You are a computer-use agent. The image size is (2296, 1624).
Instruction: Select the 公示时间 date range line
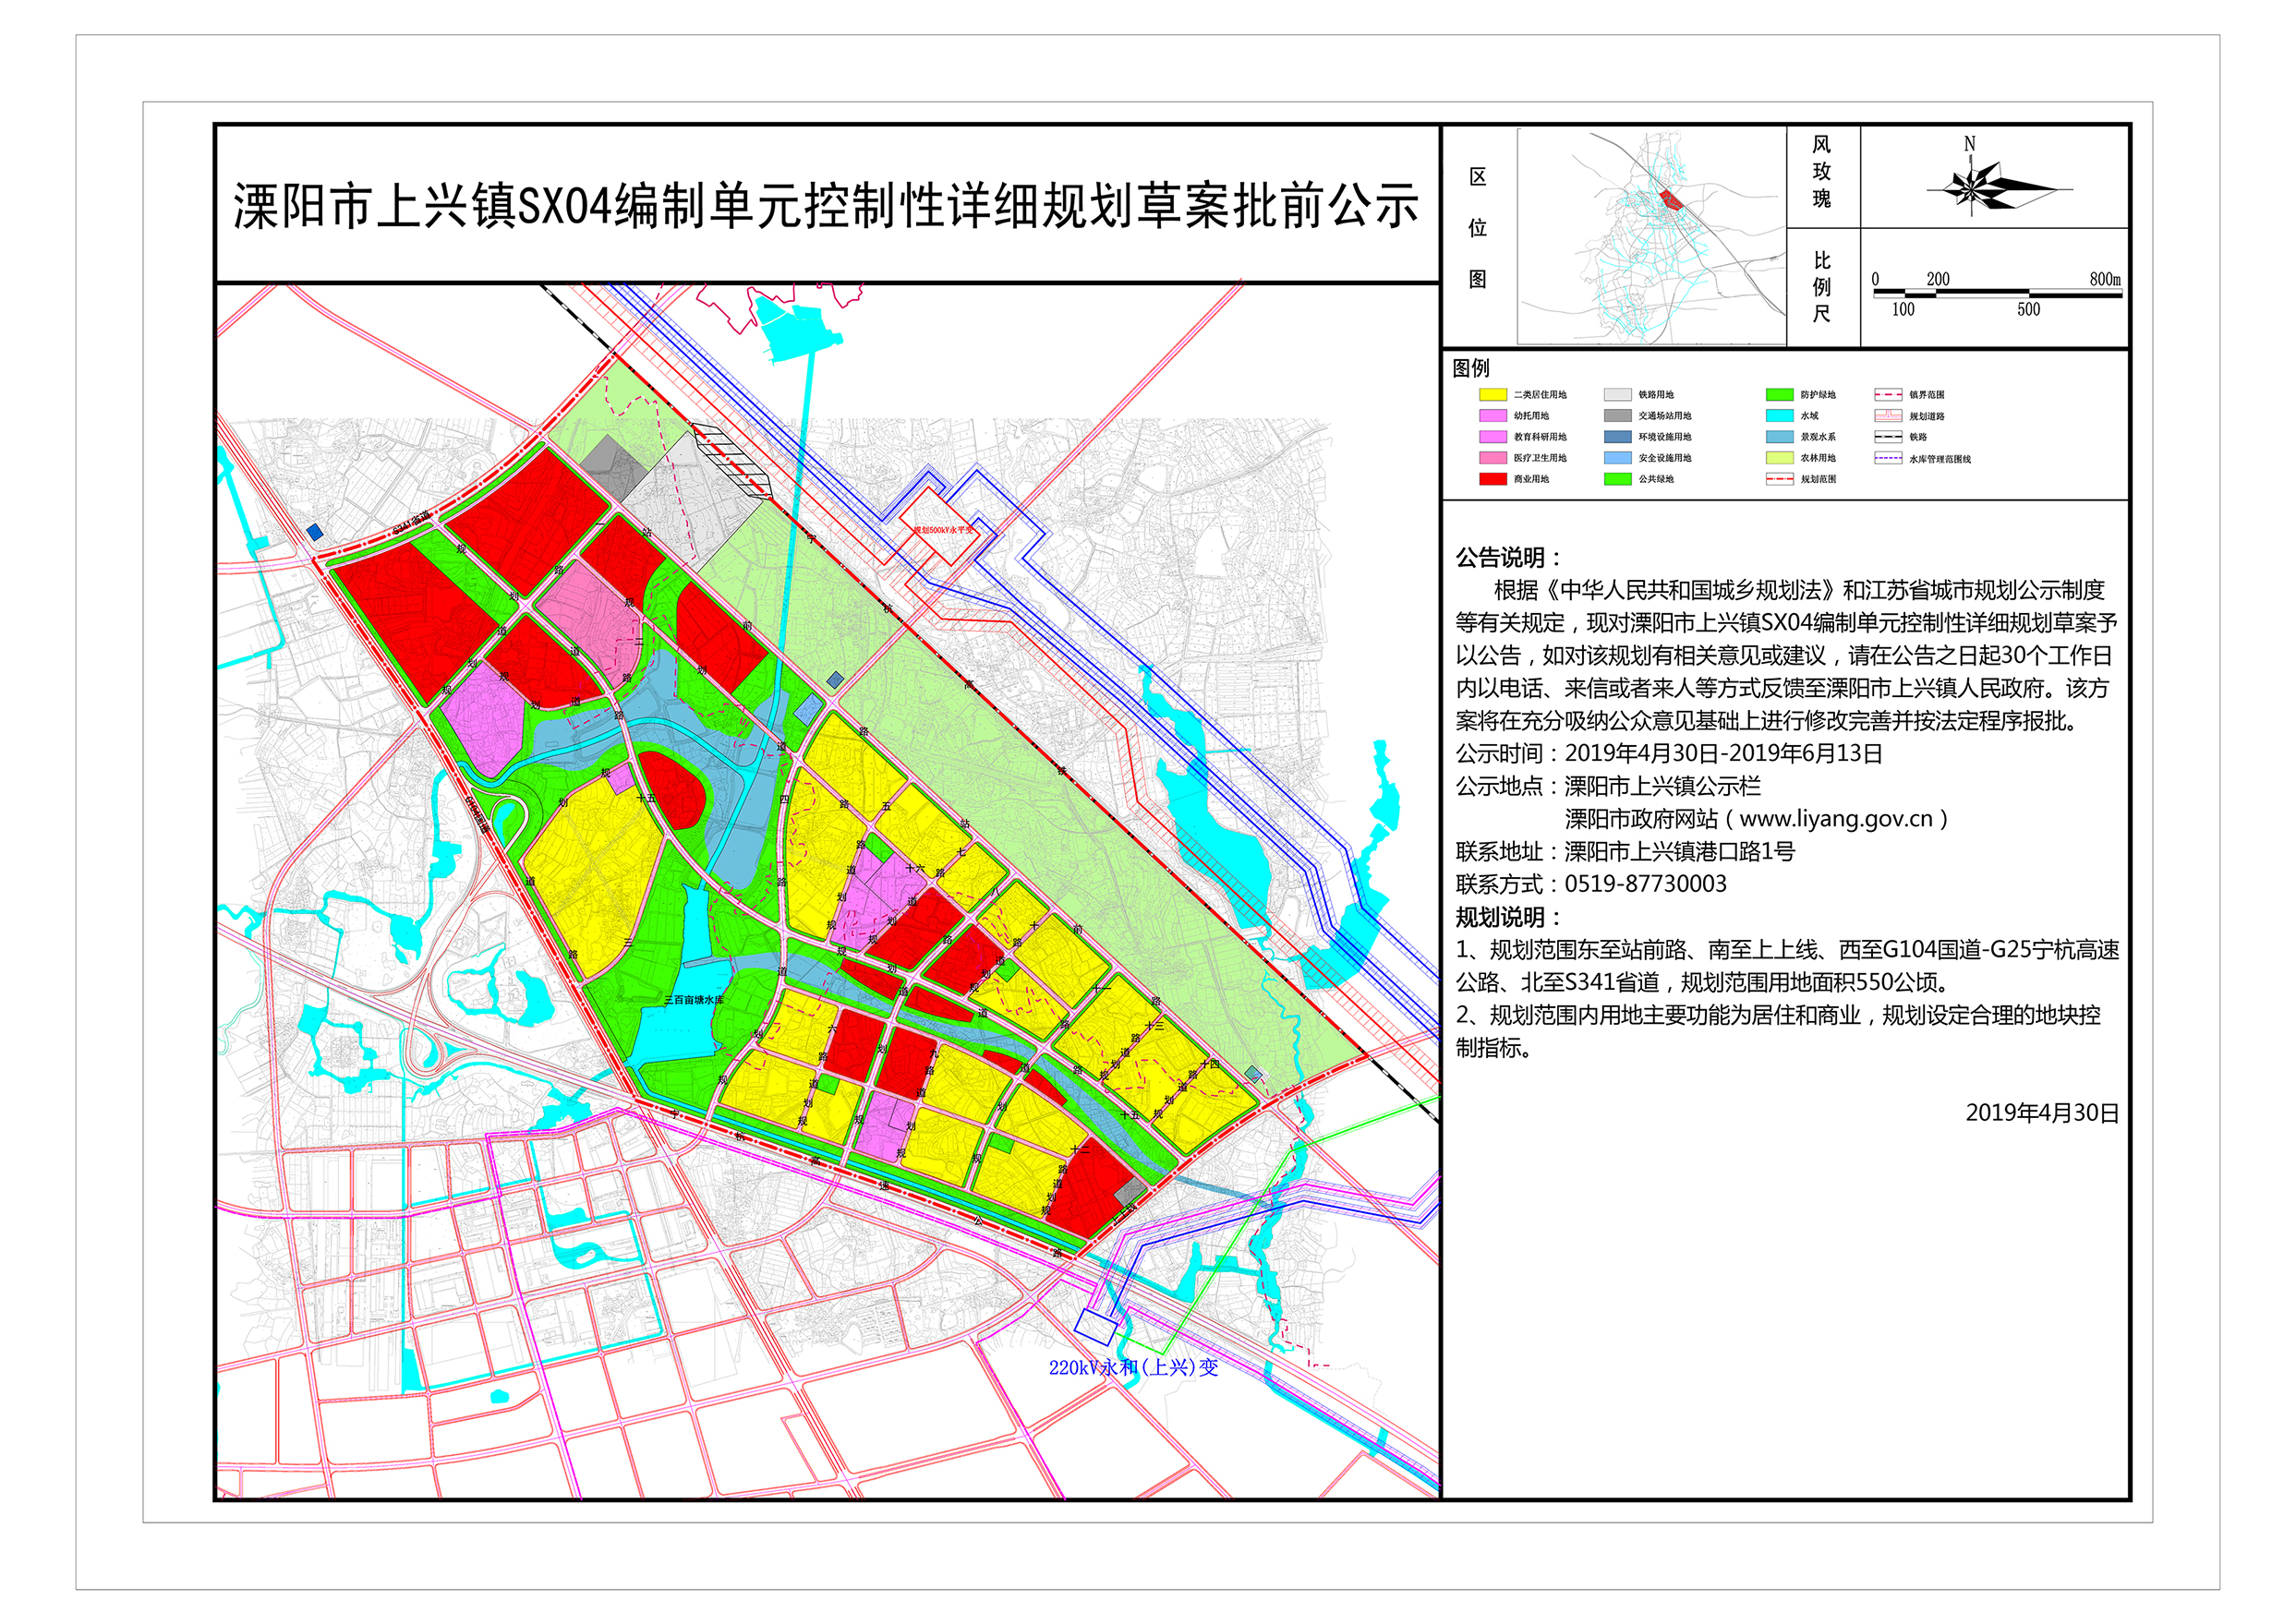click(x=1669, y=754)
